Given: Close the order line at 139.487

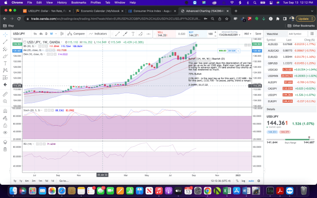Looking at the screenshot, I should pyautogui.click(x=238, y=51).
